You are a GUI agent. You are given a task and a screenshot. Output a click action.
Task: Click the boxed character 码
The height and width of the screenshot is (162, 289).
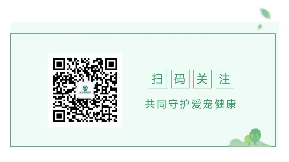(180, 79)
